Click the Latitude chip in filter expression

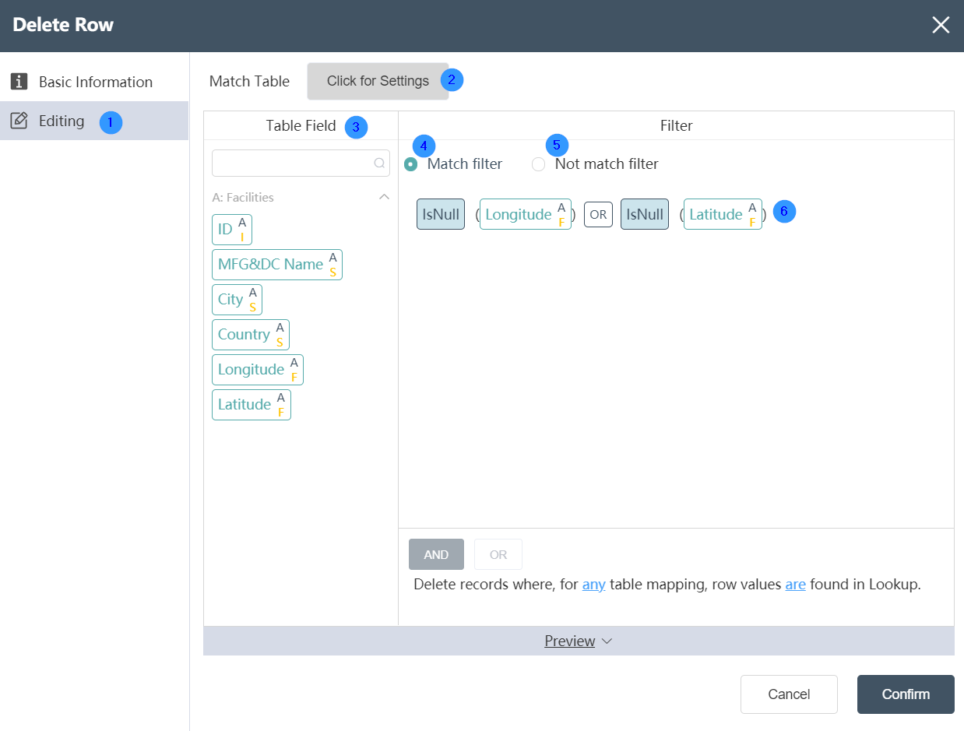723,214
